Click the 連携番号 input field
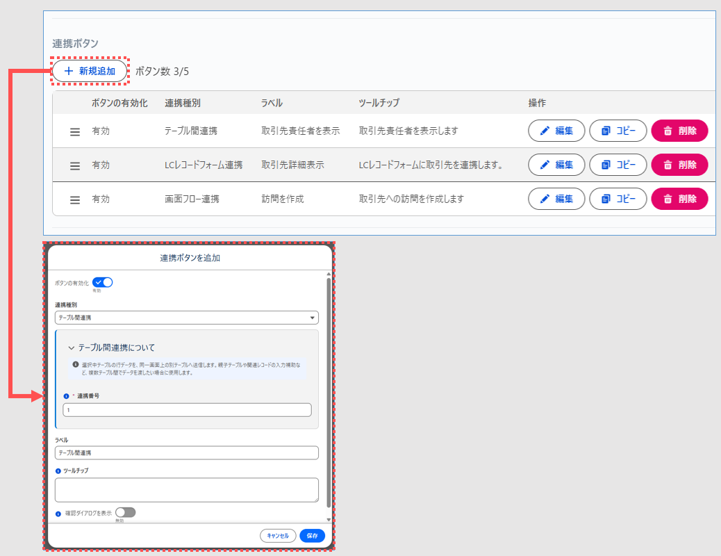721x556 pixels. coord(187,410)
